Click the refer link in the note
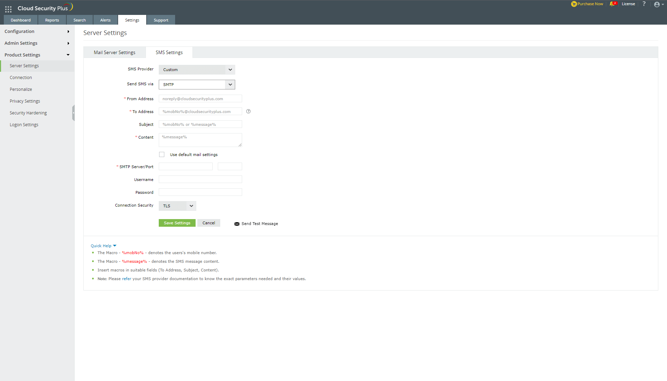 point(126,279)
